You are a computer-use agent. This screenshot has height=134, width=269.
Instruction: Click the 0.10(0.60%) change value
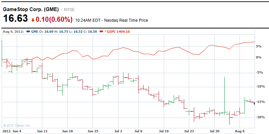pos(54,20)
